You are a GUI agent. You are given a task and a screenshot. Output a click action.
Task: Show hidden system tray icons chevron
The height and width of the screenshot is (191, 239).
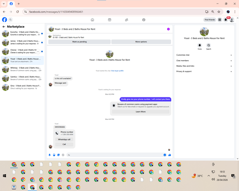coord(208,176)
